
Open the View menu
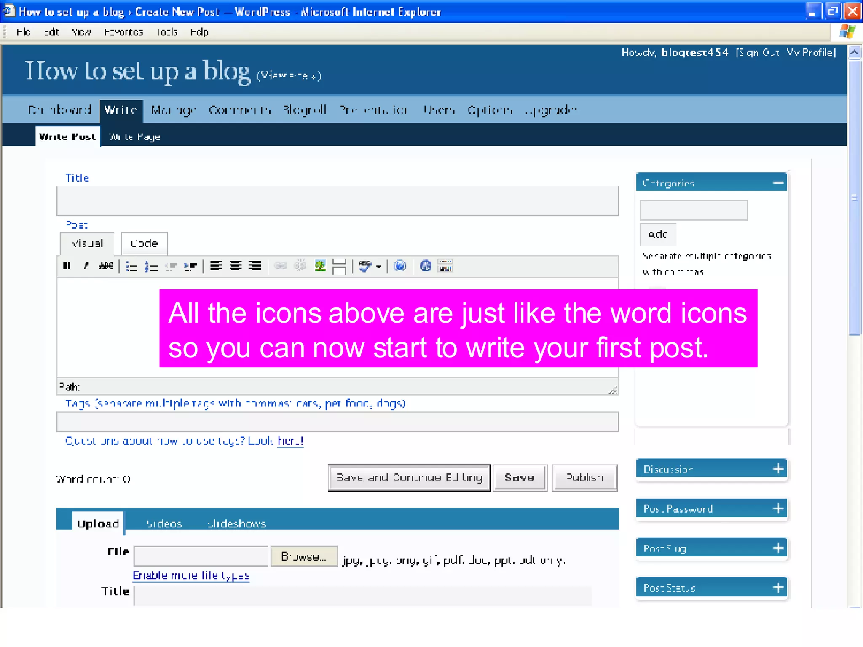point(81,32)
